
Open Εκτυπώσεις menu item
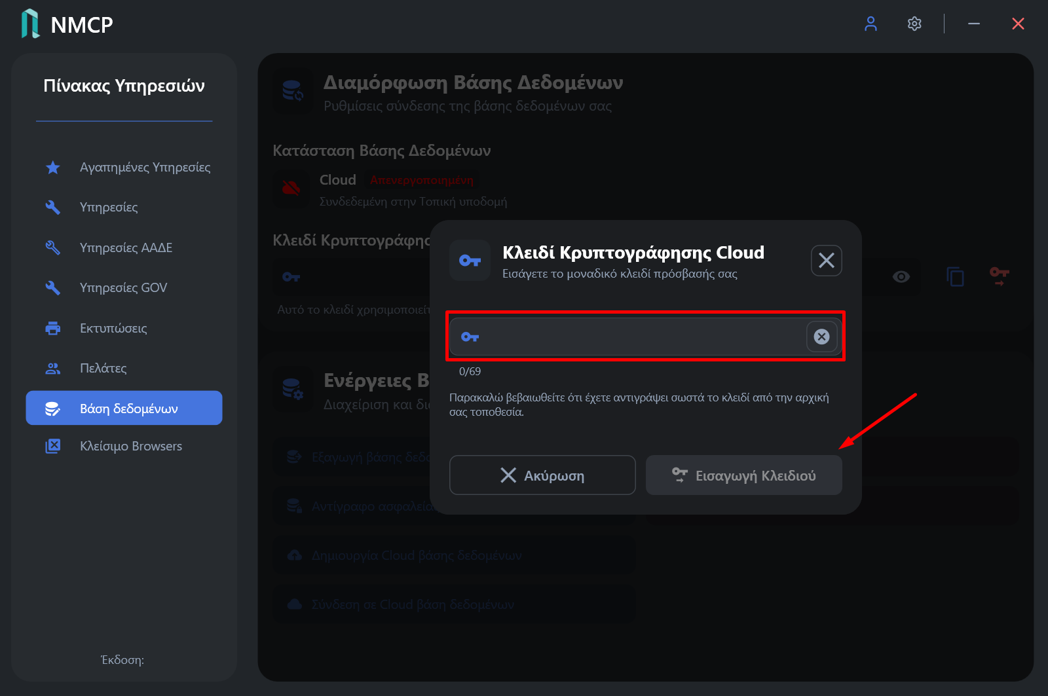point(124,329)
